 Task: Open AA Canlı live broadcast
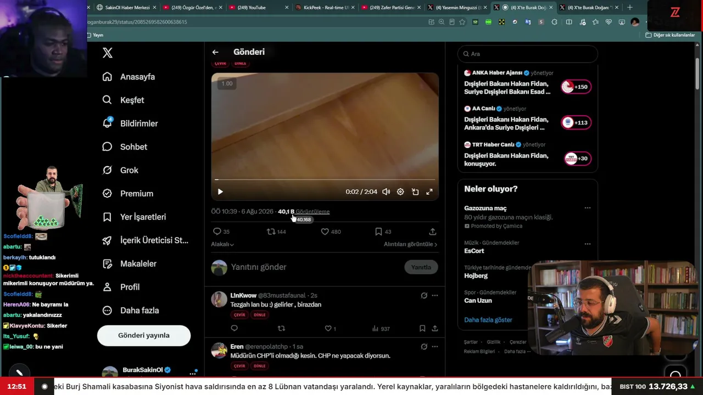(527, 119)
